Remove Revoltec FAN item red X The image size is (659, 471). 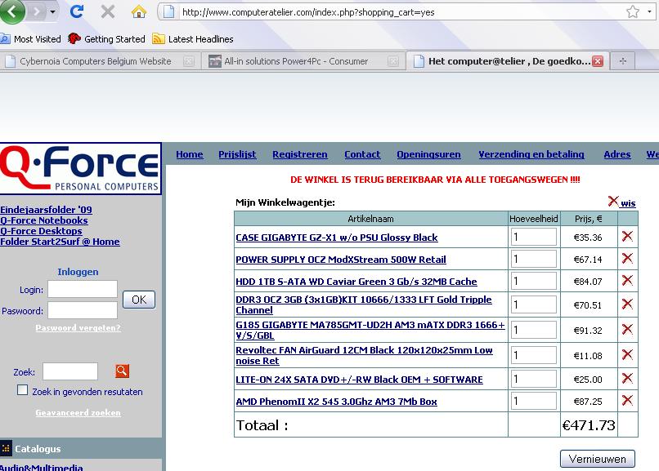[x=627, y=354]
